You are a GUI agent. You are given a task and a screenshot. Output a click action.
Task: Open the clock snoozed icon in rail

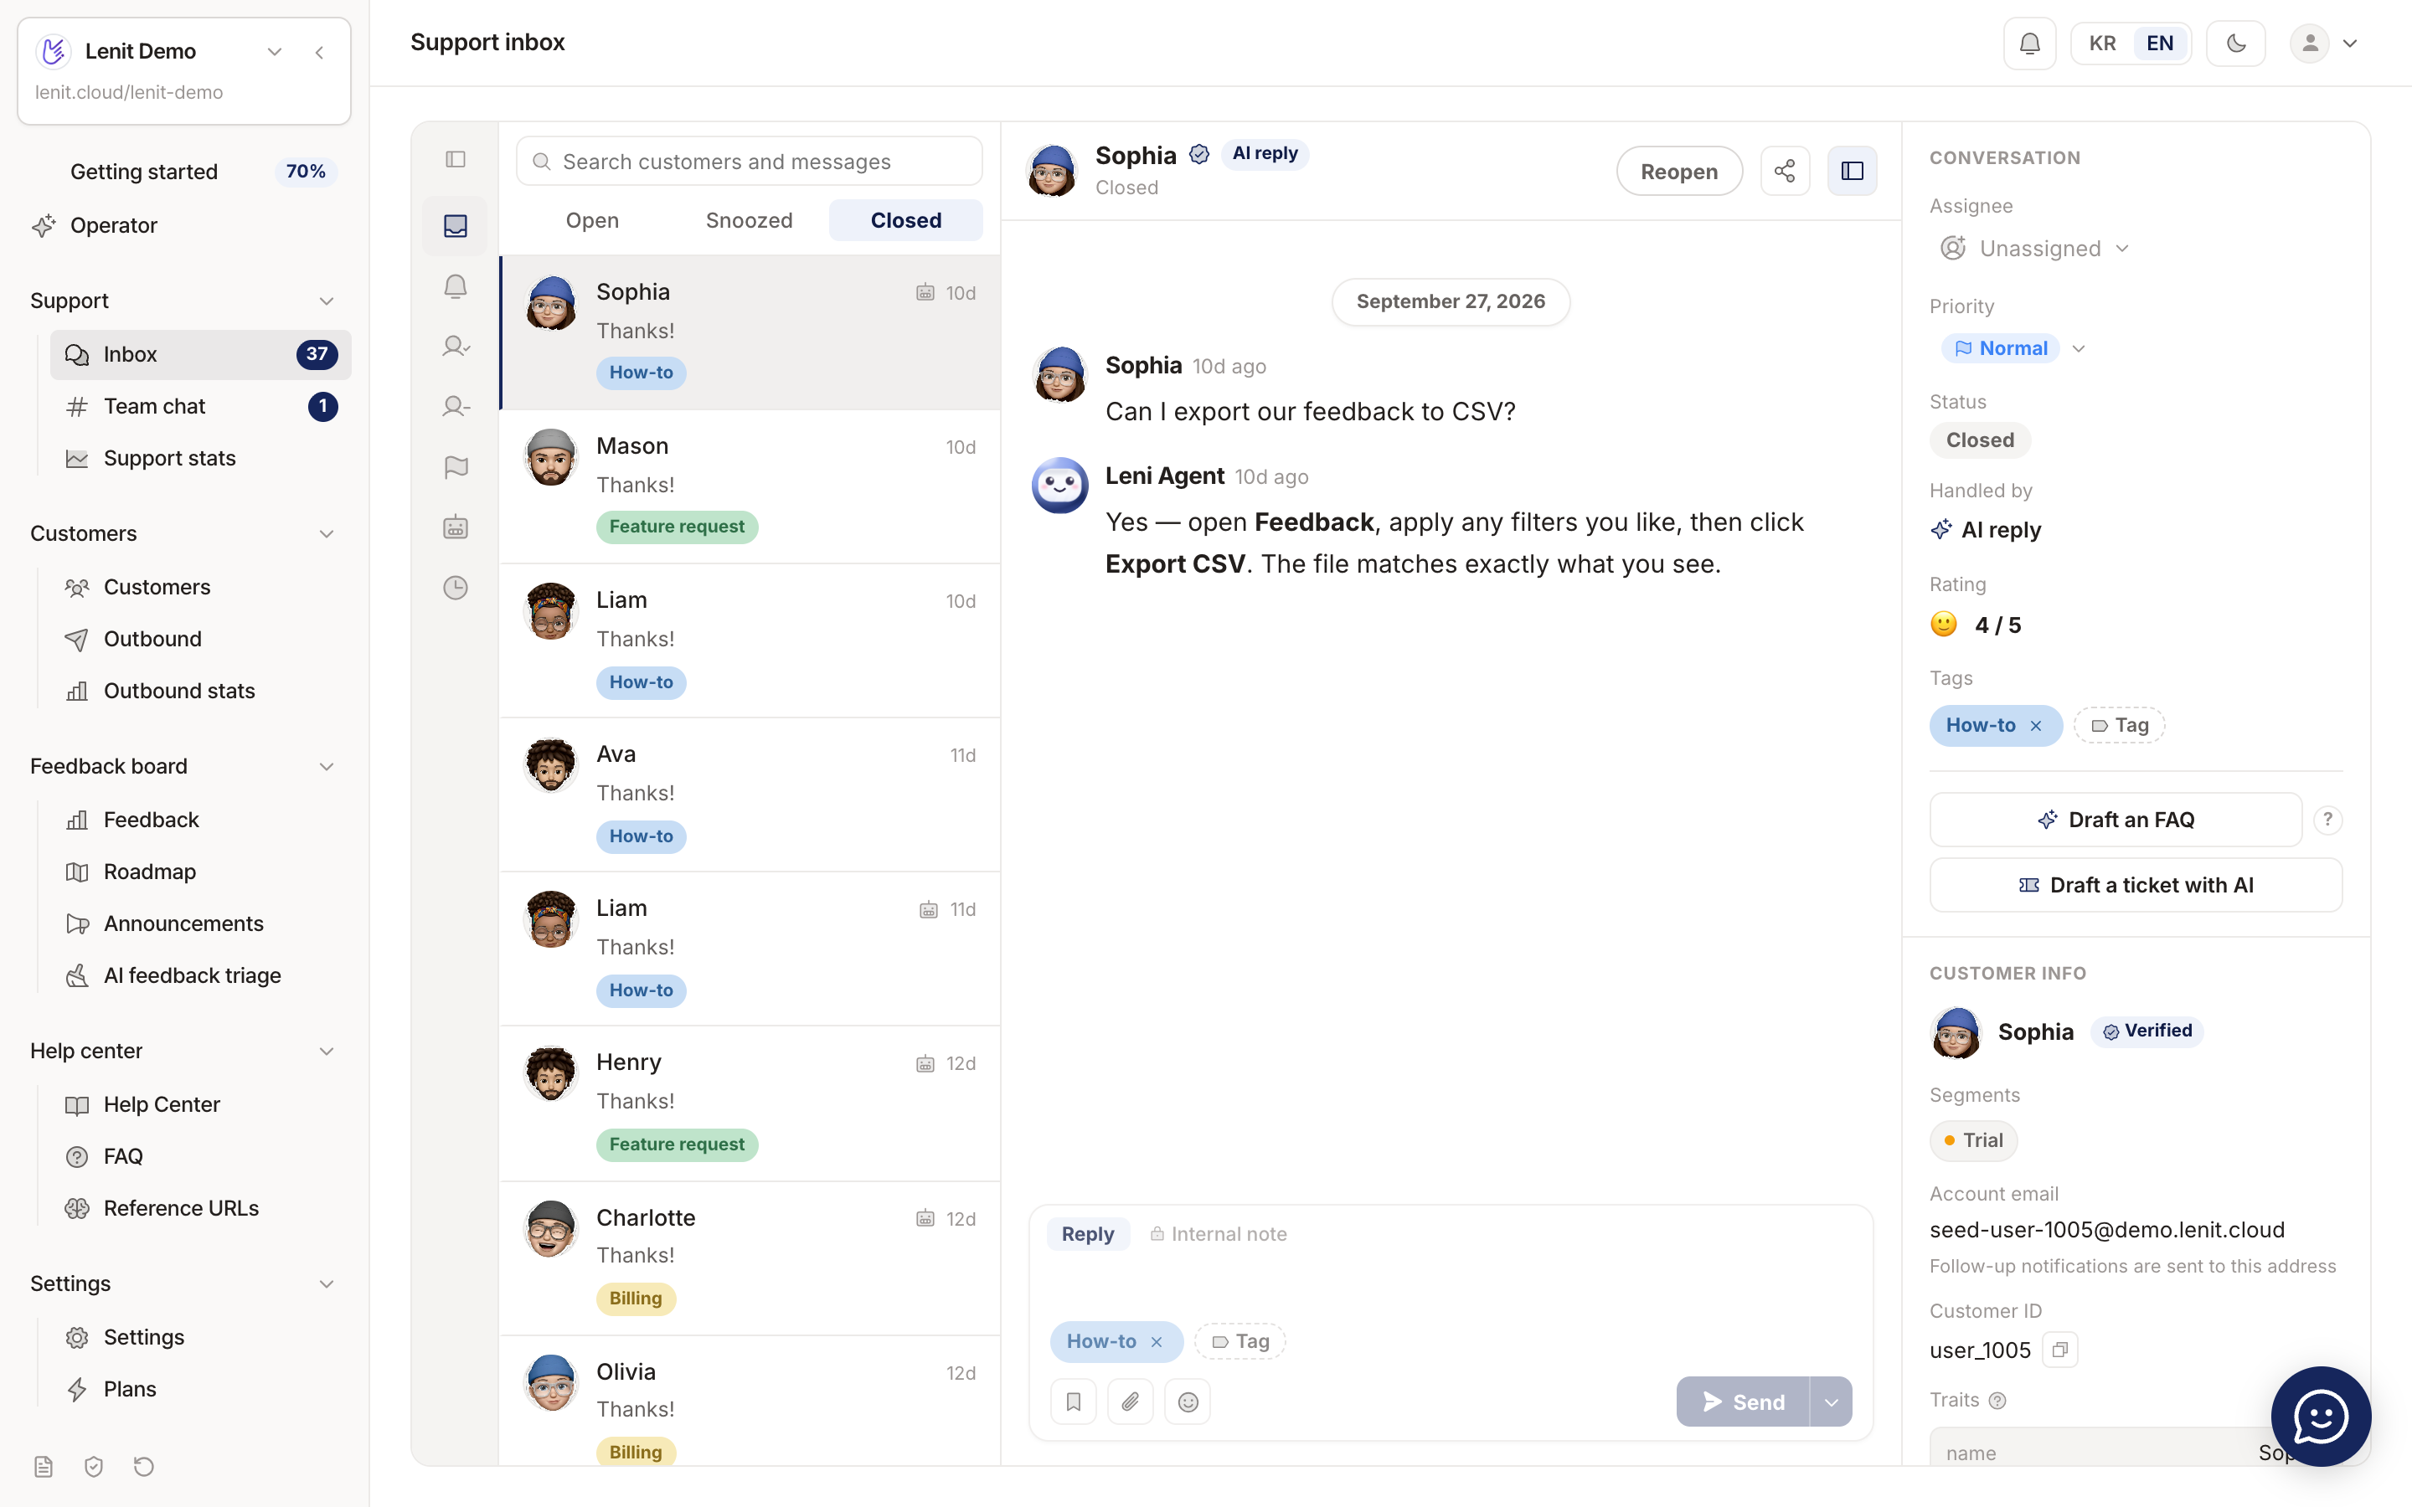click(x=456, y=587)
